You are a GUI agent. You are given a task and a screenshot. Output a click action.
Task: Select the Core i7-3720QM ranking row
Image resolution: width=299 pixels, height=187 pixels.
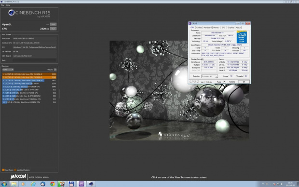[29, 96]
